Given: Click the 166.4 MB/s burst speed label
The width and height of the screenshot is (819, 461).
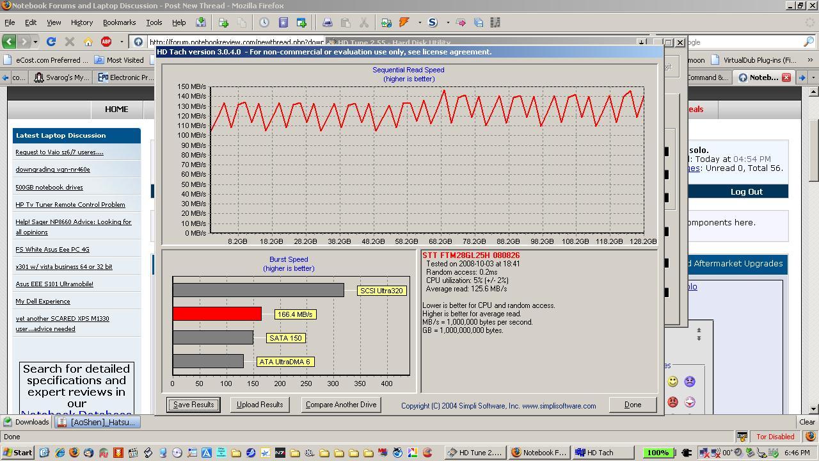Looking at the screenshot, I should point(295,314).
